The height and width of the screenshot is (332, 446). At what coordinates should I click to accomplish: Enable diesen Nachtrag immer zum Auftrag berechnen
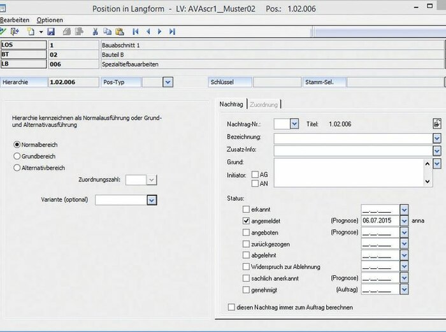pyautogui.click(x=231, y=307)
